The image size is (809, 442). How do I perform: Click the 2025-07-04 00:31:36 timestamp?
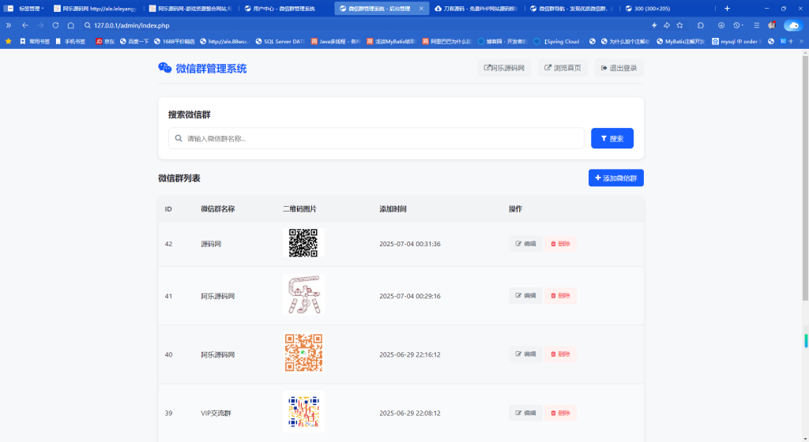pos(410,244)
